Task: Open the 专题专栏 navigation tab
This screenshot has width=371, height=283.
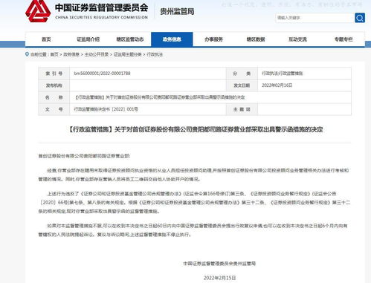Action: pos(343,39)
